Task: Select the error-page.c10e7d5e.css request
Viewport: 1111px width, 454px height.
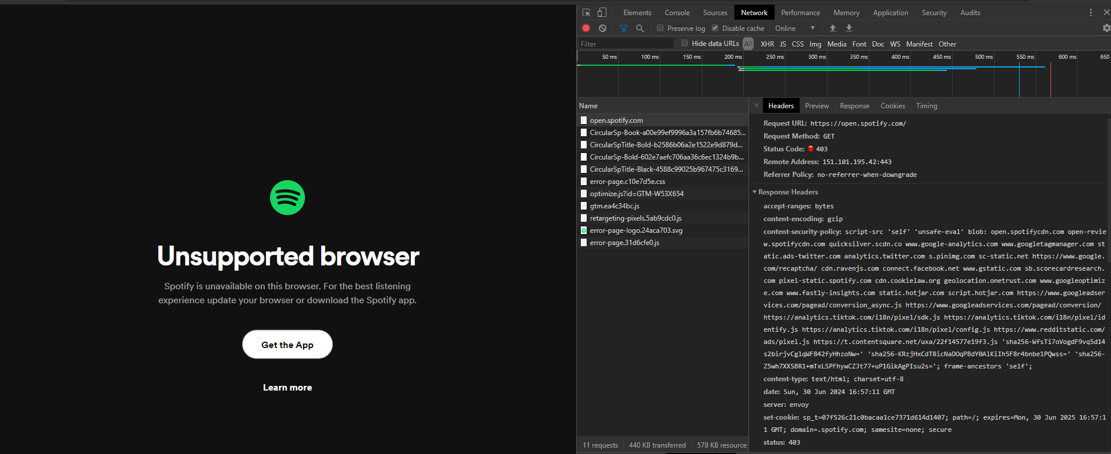Action: [662, 182]
